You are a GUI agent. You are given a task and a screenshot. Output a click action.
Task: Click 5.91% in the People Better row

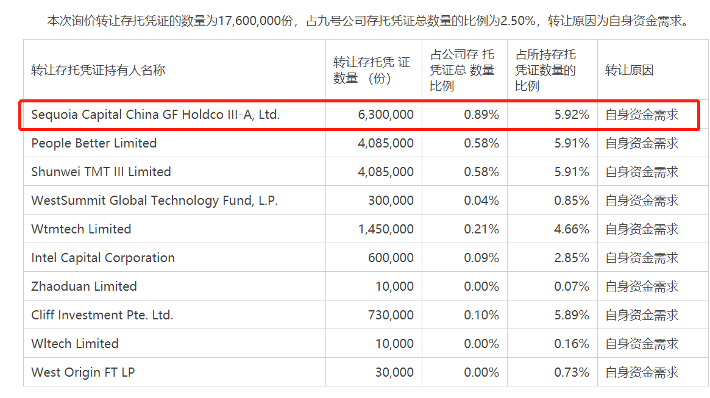572,143
